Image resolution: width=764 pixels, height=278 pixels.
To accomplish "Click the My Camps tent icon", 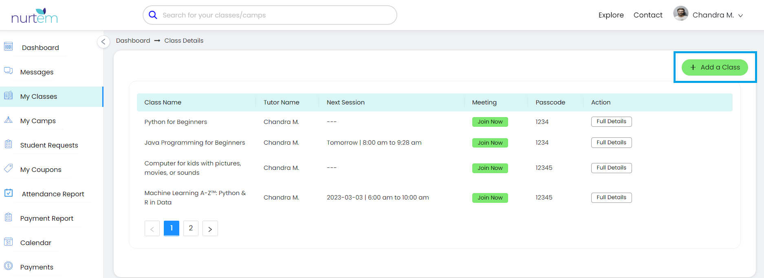I will point(9,120).
